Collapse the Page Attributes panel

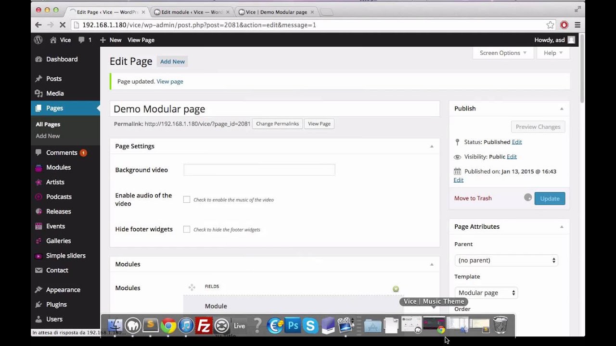(562, 227)
